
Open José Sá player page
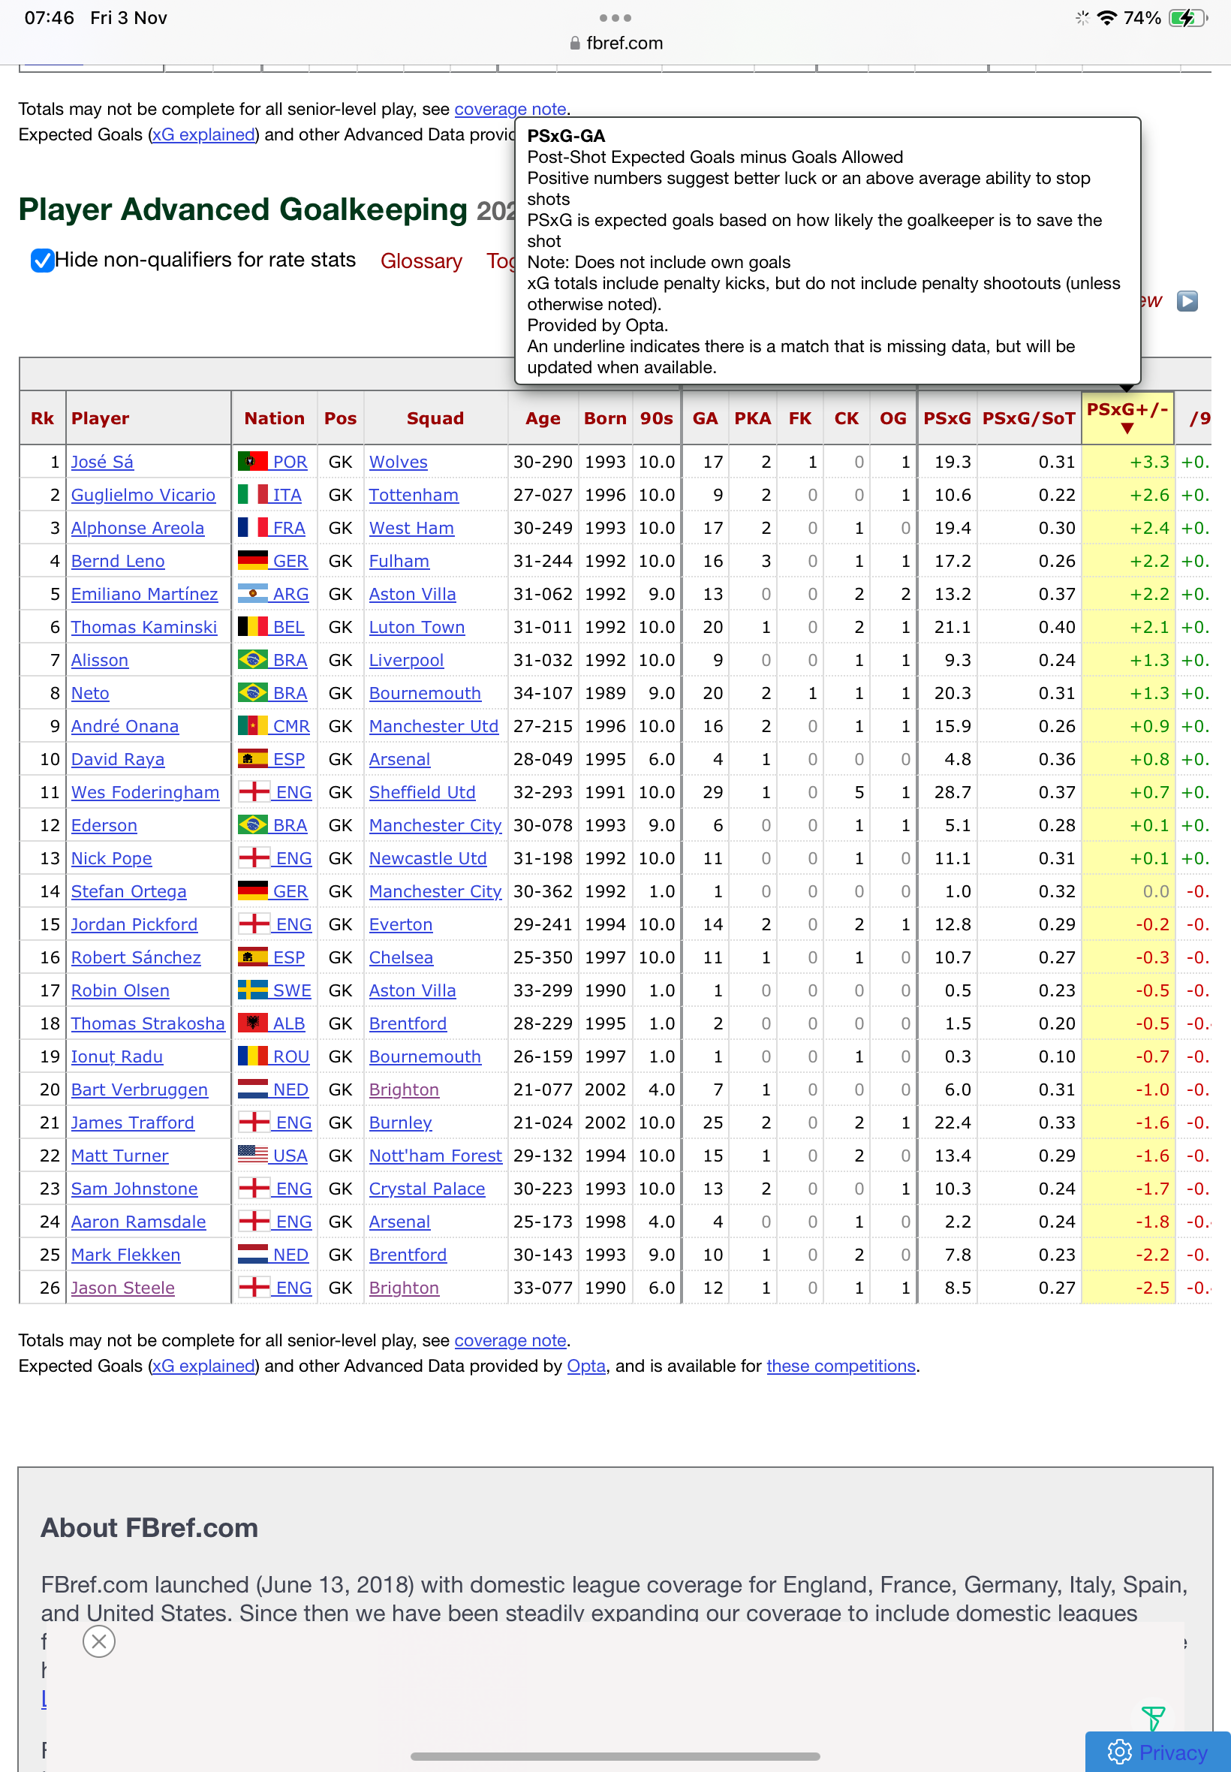click(x=102, y=462)
